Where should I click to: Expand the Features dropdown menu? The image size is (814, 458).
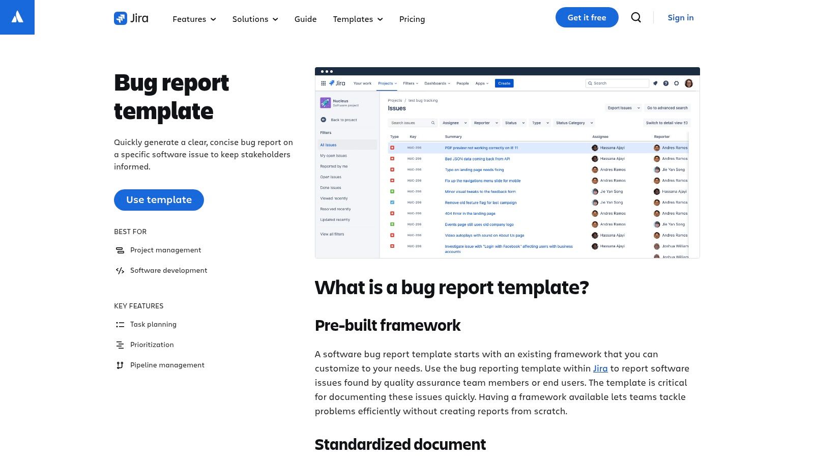[194, 19]
